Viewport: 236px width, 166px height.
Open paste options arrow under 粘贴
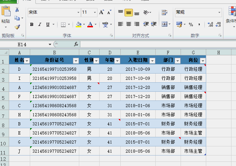click(6, 27)
